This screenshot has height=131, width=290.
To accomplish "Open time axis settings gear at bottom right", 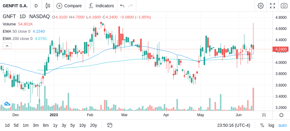I will tap(281, 115).
